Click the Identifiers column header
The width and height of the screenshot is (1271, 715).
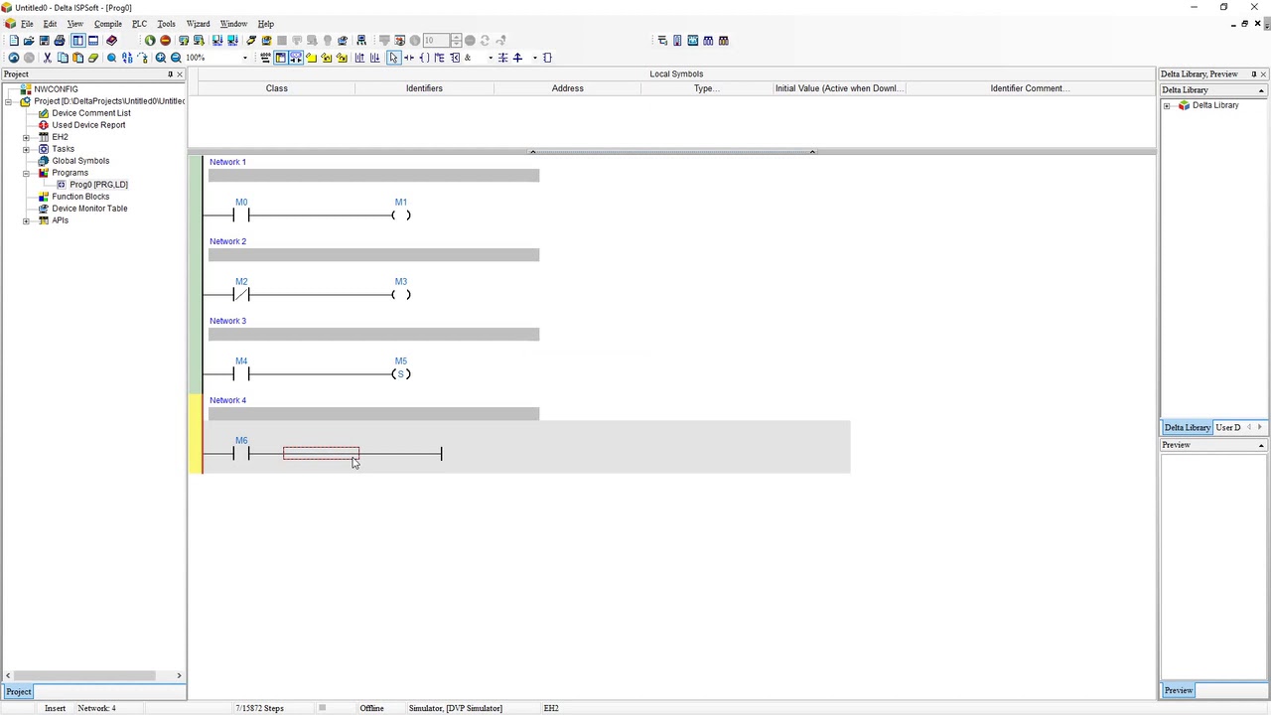click(x=424, y=88)
